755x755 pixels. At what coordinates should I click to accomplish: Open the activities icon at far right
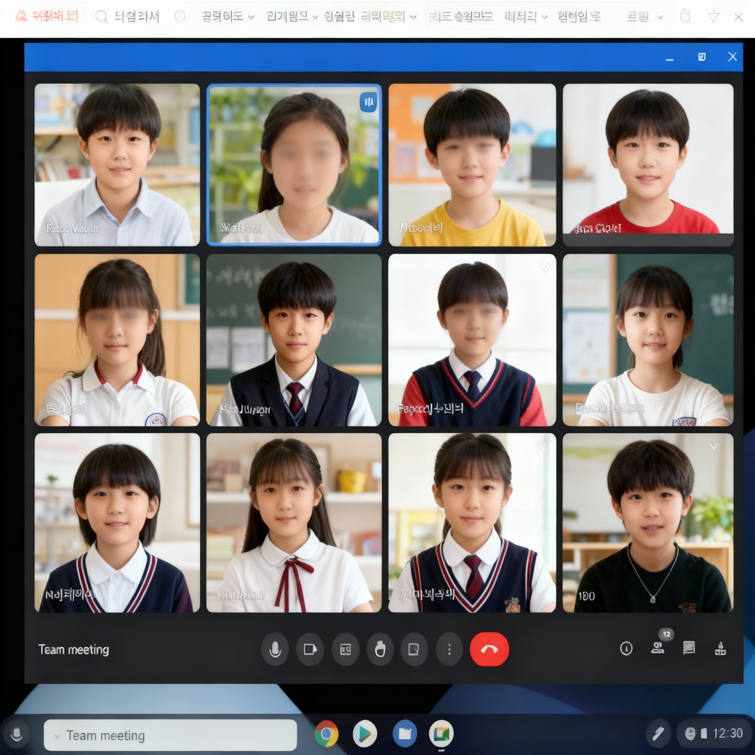[720, 649]
